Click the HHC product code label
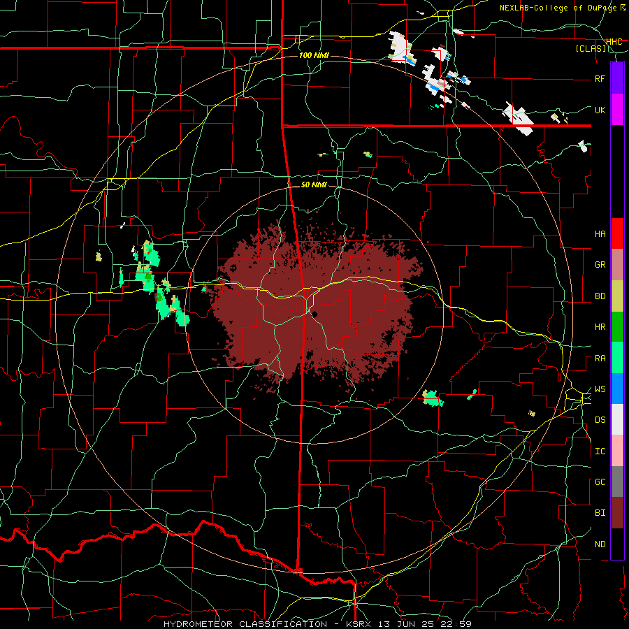The image size is (629, 629). point(614,42)
